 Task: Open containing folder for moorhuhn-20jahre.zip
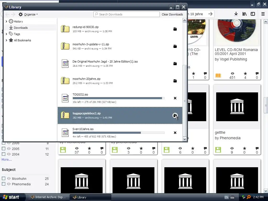coord(175,81)
